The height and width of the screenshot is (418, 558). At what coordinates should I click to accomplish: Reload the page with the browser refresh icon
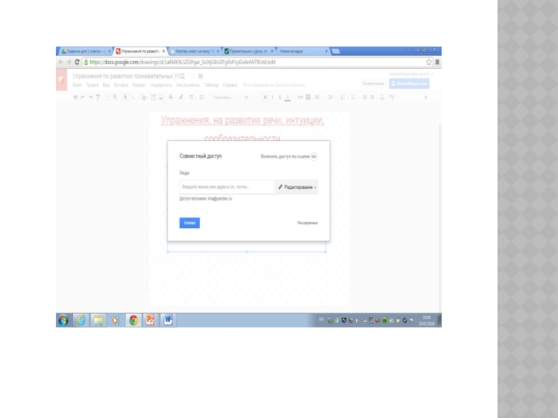click(76, 62)
